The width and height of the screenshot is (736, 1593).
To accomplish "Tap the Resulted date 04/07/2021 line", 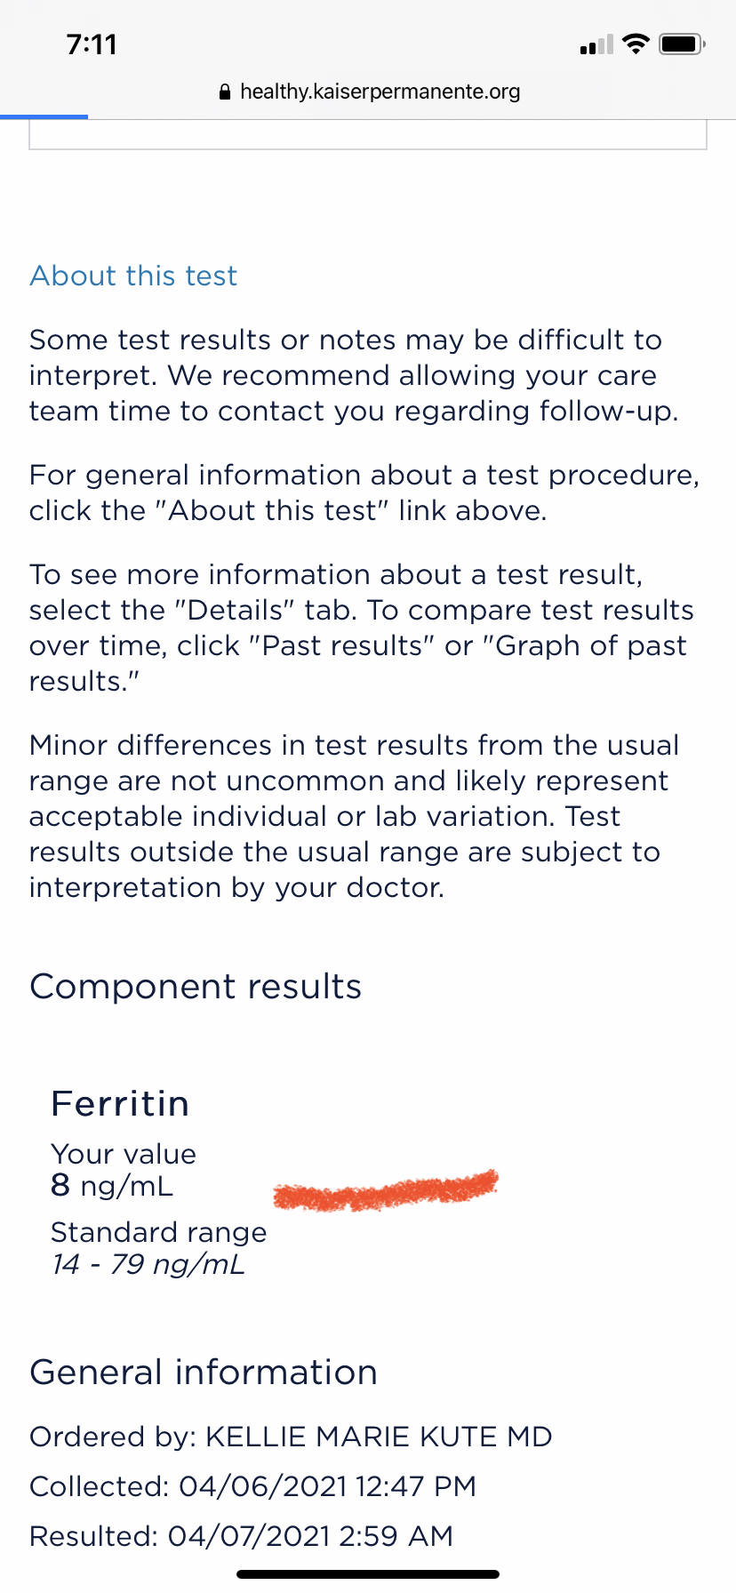I will (x=241, y=1536).
